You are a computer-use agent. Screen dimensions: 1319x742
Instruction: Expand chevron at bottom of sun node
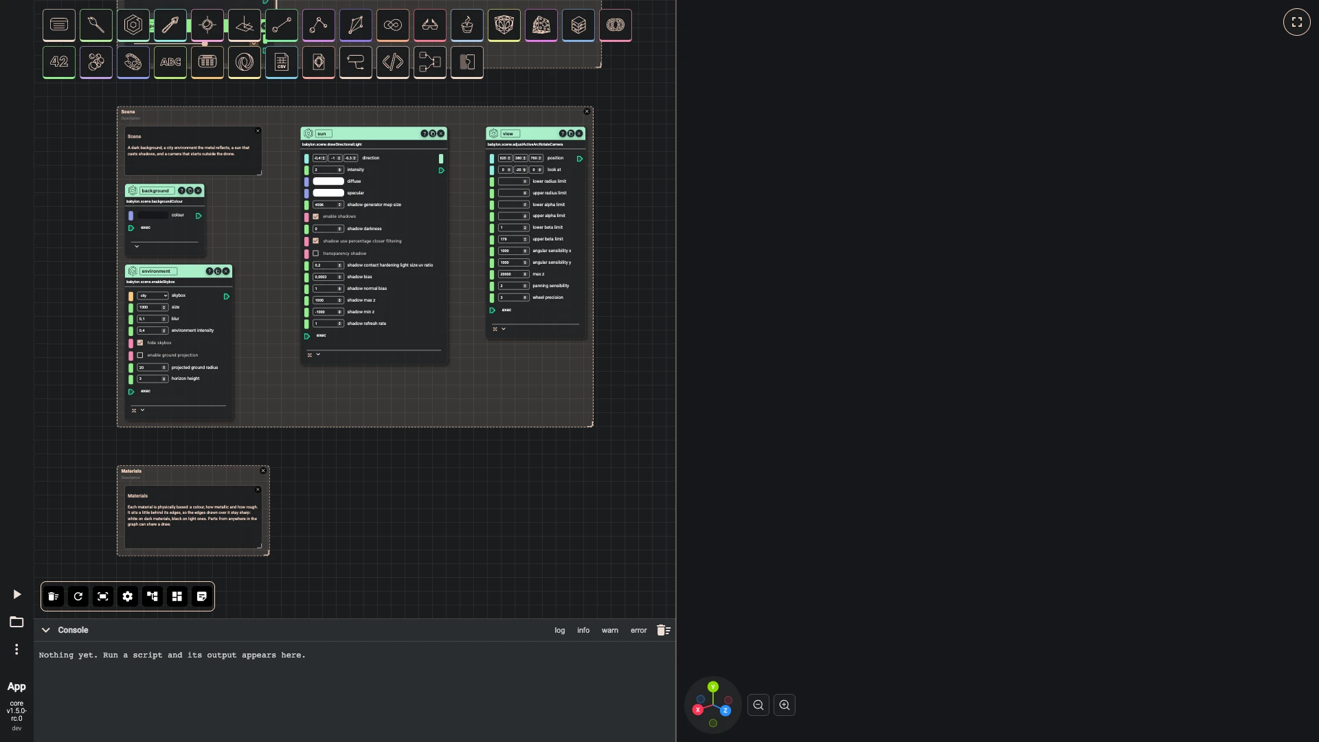(318, 355)
